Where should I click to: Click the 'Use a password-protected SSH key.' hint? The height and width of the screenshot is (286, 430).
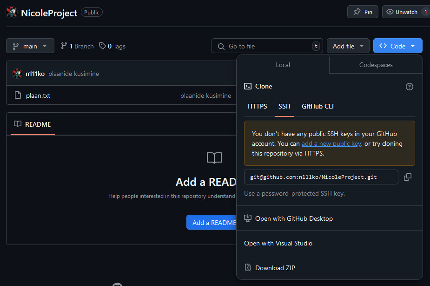295,193
